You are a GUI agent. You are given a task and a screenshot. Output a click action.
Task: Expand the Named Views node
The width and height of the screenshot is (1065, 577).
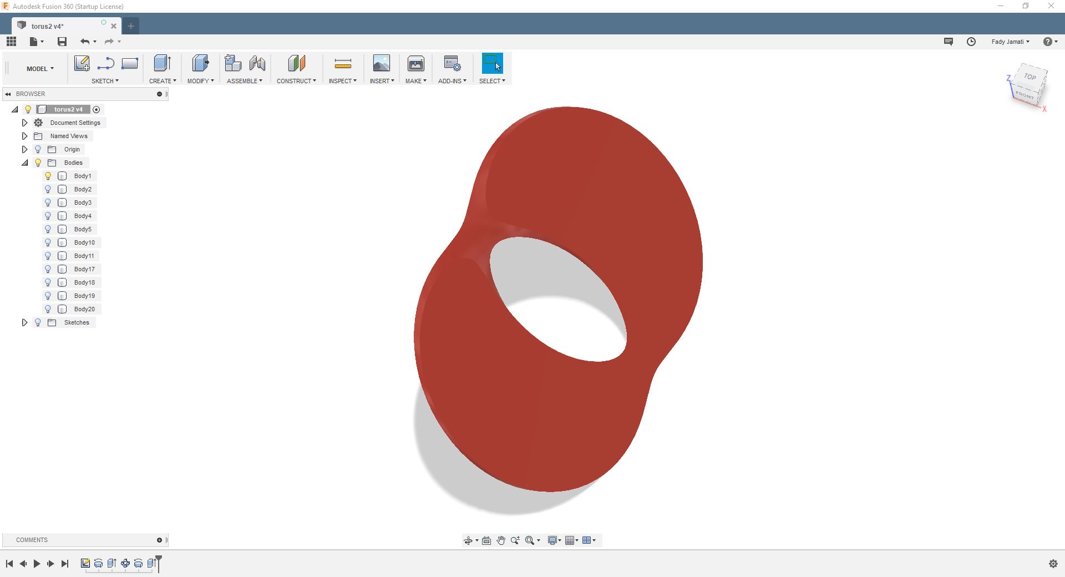click(x=24, y=136)
